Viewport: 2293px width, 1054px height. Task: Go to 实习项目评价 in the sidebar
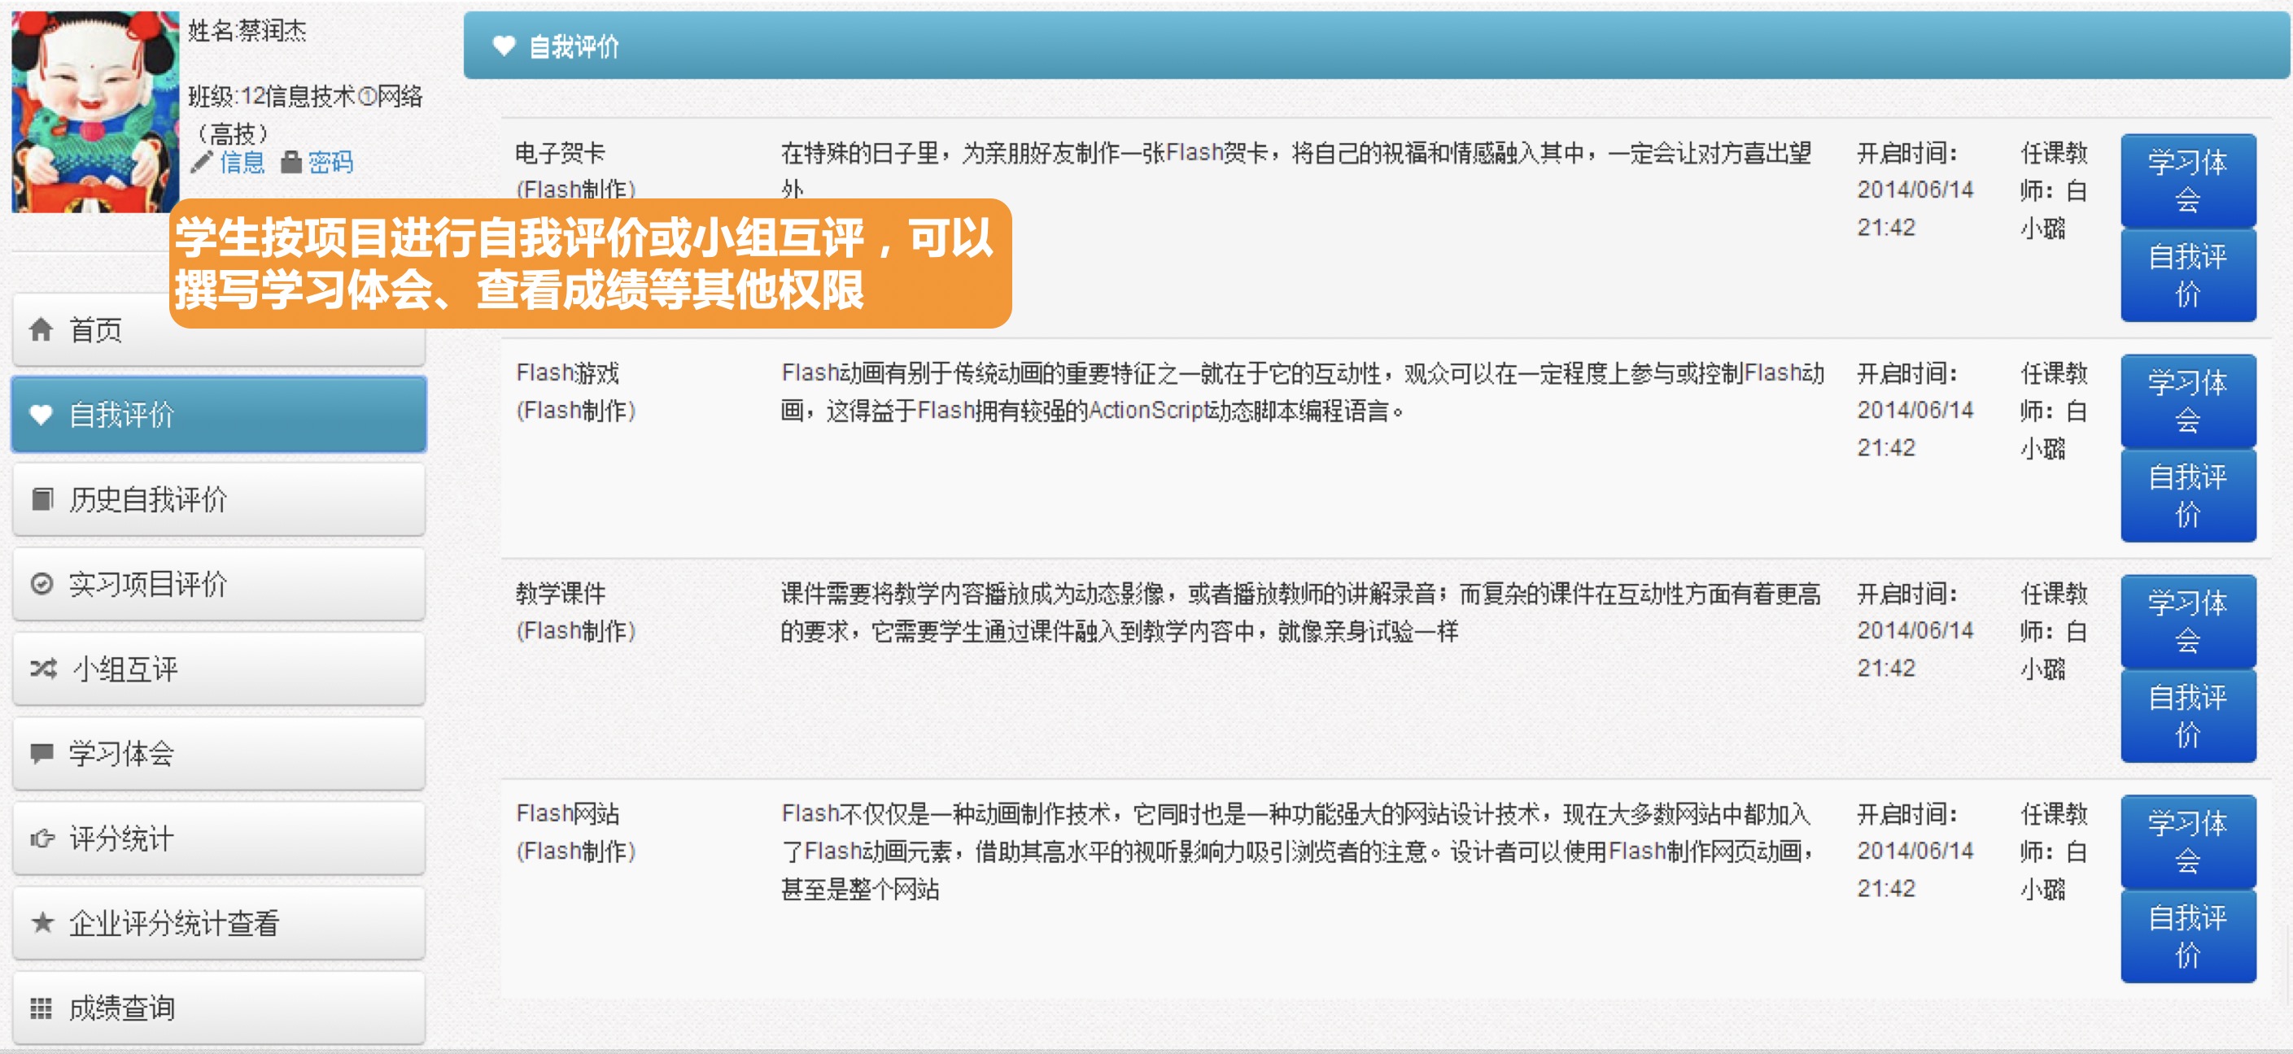click(x=219, y=583)
